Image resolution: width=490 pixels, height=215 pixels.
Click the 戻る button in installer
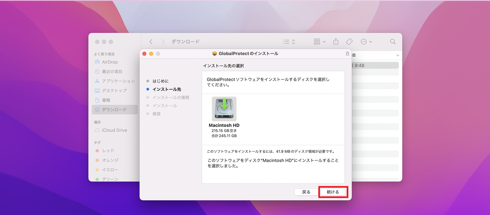(x=306, y=192)
